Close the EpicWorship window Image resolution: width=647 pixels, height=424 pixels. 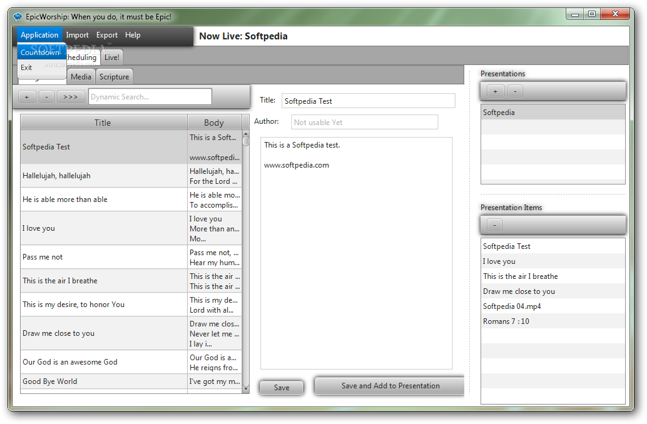point(615,14)
